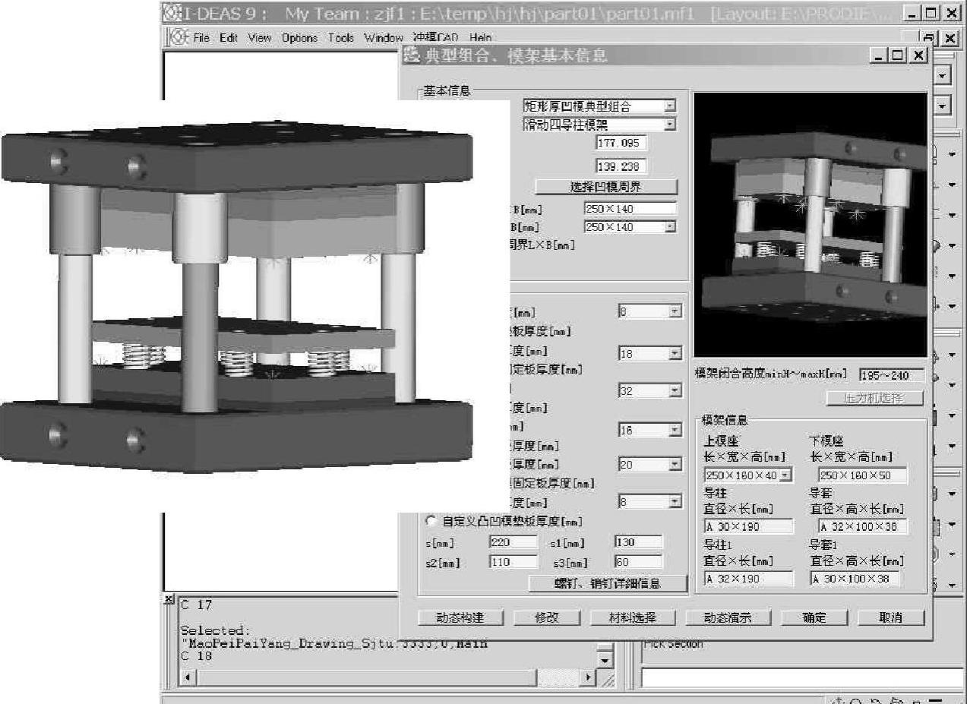
Task: Click the 动态构建 button
Action: click(x=460, y=617)
